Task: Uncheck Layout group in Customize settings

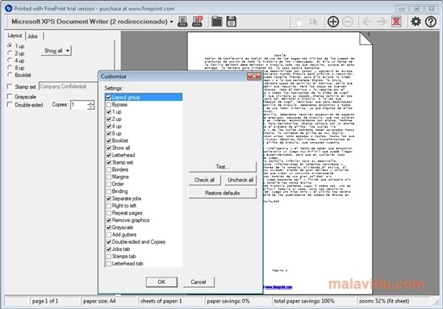Action: [x=109, y=98]
